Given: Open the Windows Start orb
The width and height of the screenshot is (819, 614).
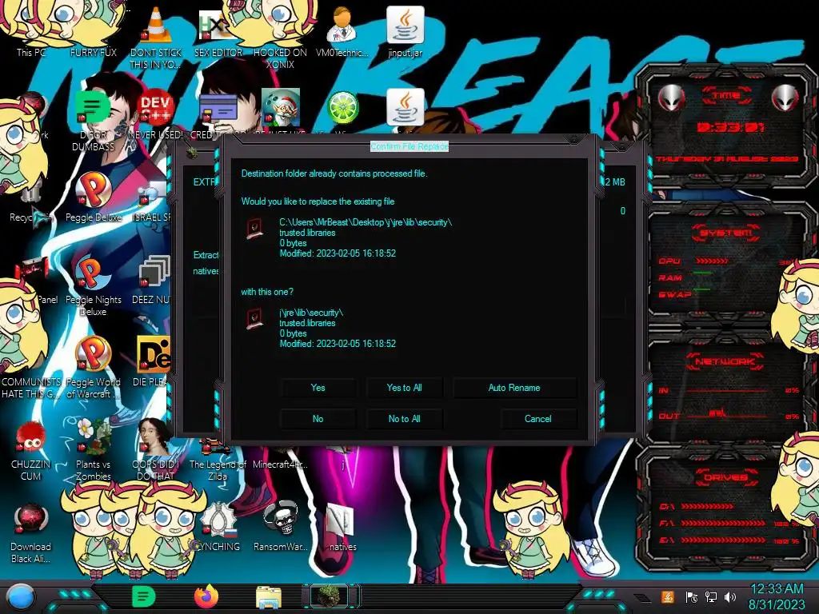Looking at the screenshot, I should (21, 597).
